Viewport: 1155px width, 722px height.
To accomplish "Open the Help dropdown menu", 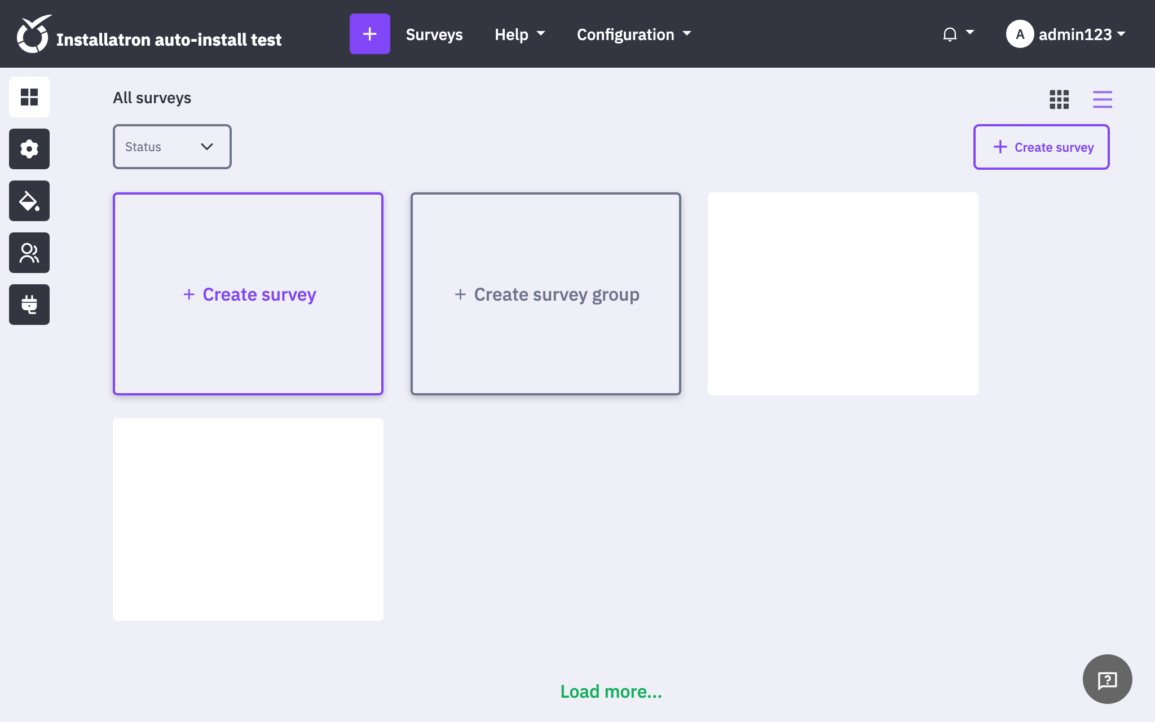I will (519, 34).
